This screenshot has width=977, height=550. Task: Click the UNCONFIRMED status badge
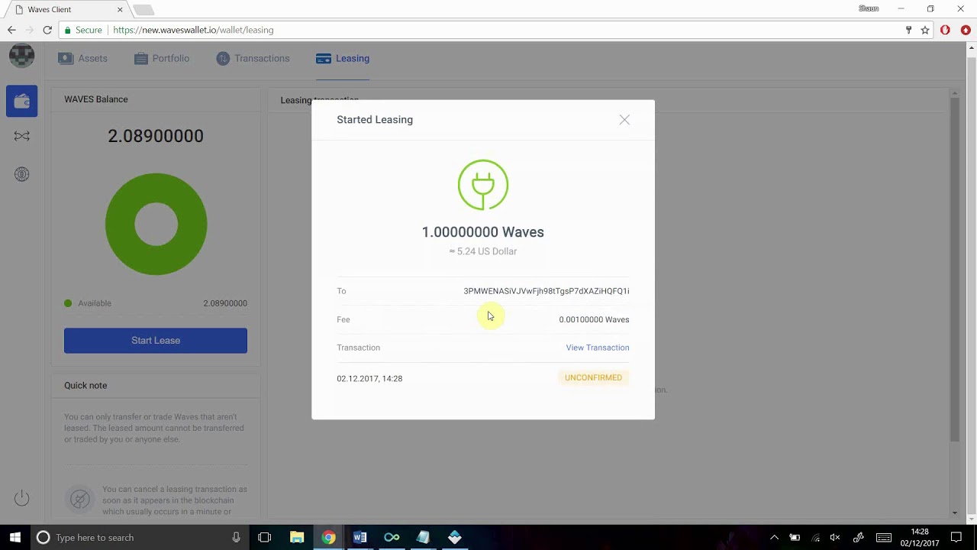coord(593,377)
